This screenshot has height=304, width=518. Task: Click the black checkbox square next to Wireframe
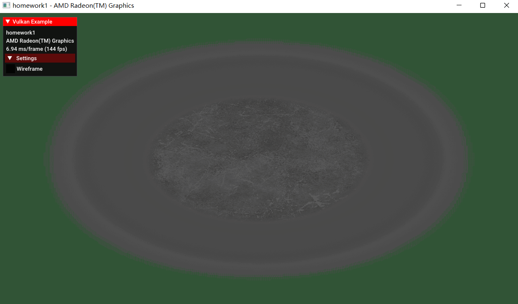pos(10,68)
